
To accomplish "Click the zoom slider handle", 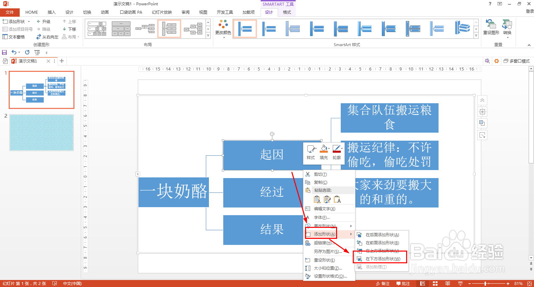I will 485,284.
